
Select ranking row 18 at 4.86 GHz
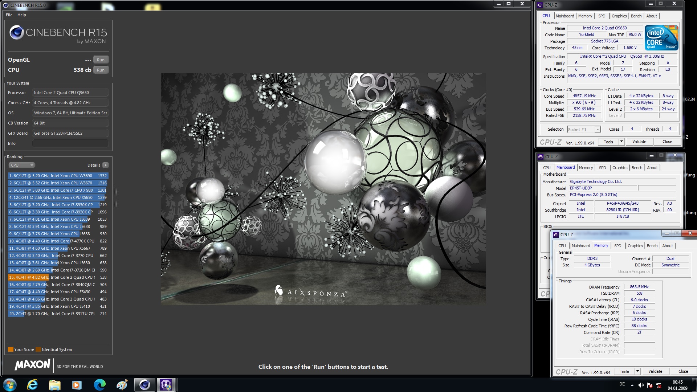click(x=58, y=299)
